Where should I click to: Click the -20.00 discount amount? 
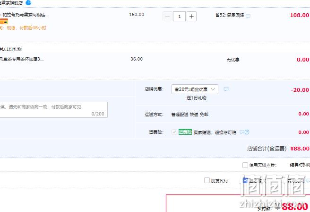click(300, 90)
